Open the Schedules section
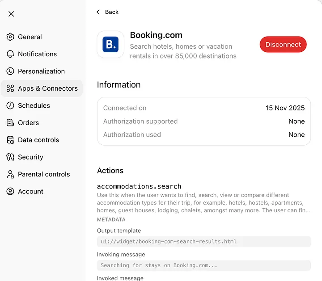The height and width of the screenshot is (281, 322). coord(42,105)
